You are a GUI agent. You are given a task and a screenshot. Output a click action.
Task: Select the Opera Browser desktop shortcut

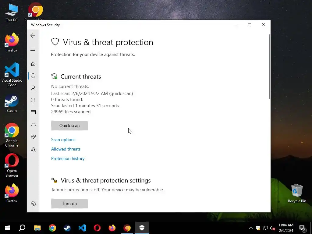click(x=12, y=165)
